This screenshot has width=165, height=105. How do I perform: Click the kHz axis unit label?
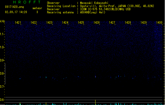(2, 21)
